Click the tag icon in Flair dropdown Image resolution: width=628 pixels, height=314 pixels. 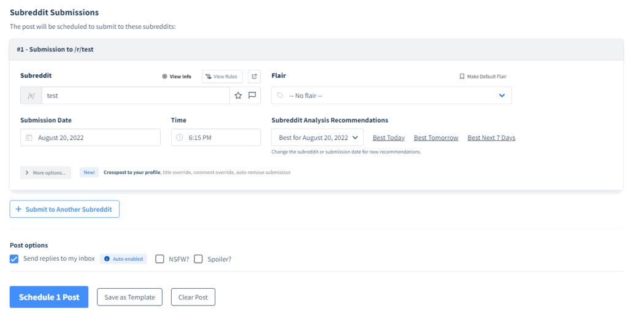280,96
